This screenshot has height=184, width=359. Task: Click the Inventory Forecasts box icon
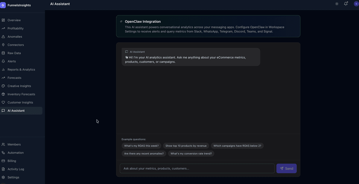(x=3, y=94)
